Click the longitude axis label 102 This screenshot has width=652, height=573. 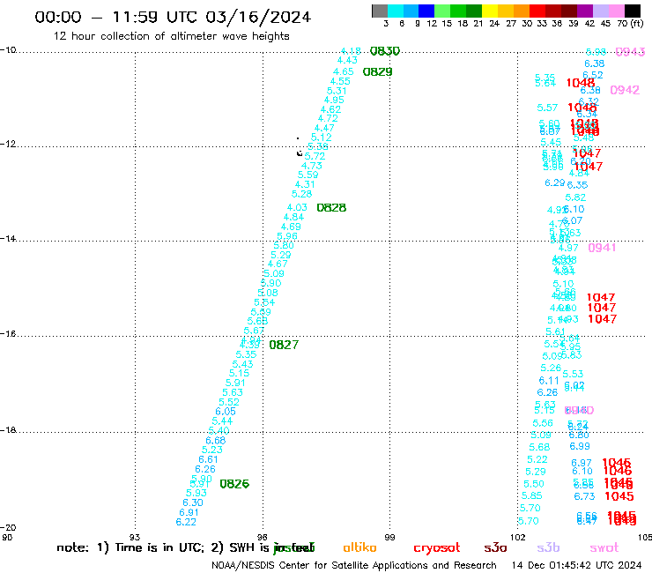pyautogui.click(x=518, y=537)
